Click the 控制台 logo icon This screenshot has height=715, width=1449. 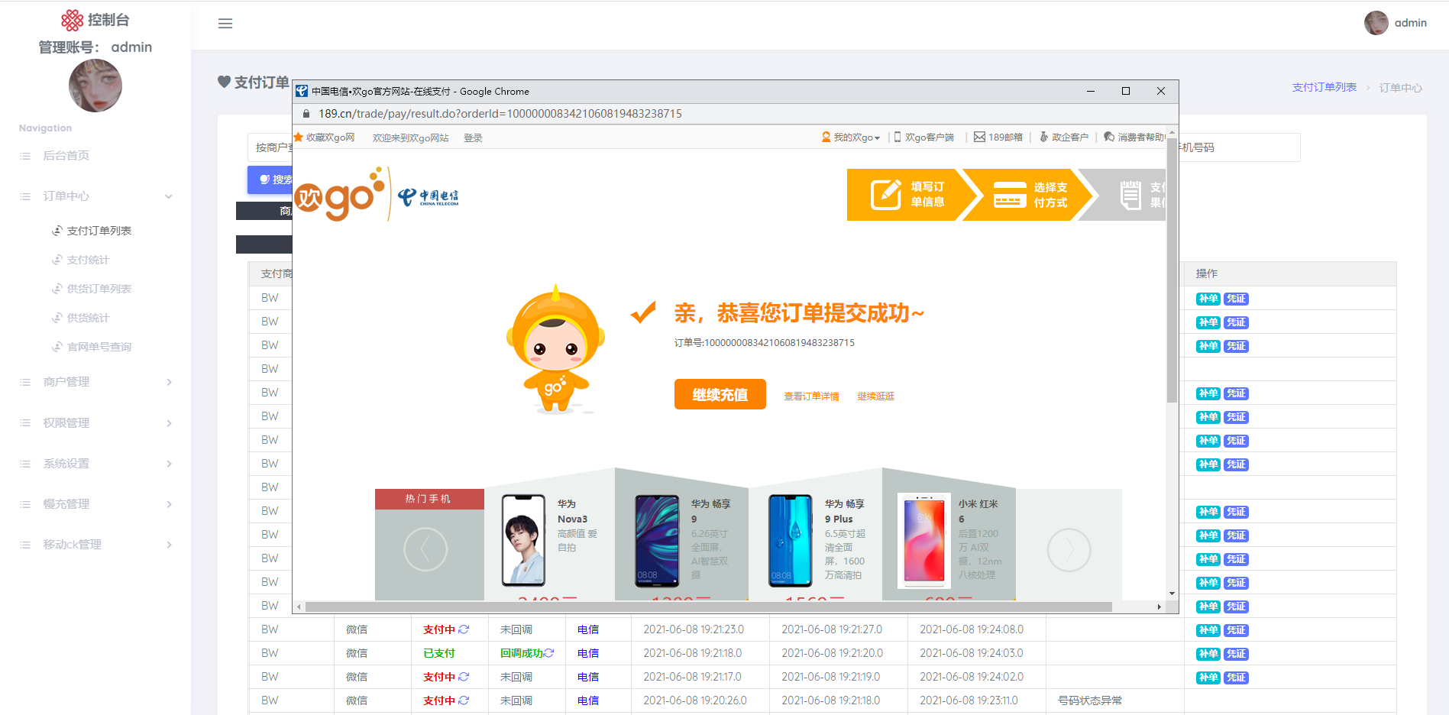[x=72, y=20]
